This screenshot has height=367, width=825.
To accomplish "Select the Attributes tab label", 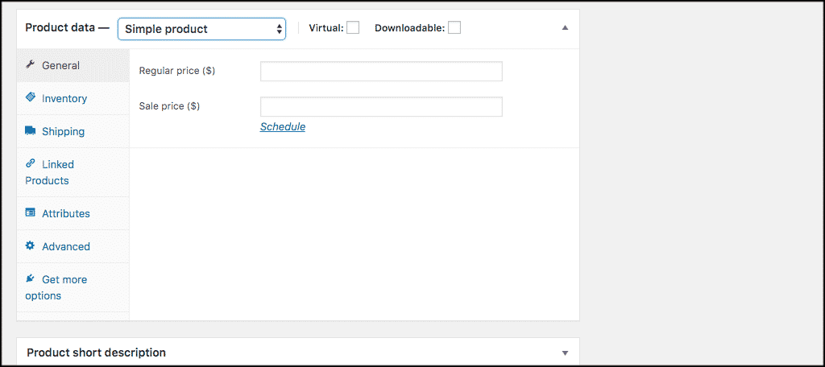I will 66,213.
